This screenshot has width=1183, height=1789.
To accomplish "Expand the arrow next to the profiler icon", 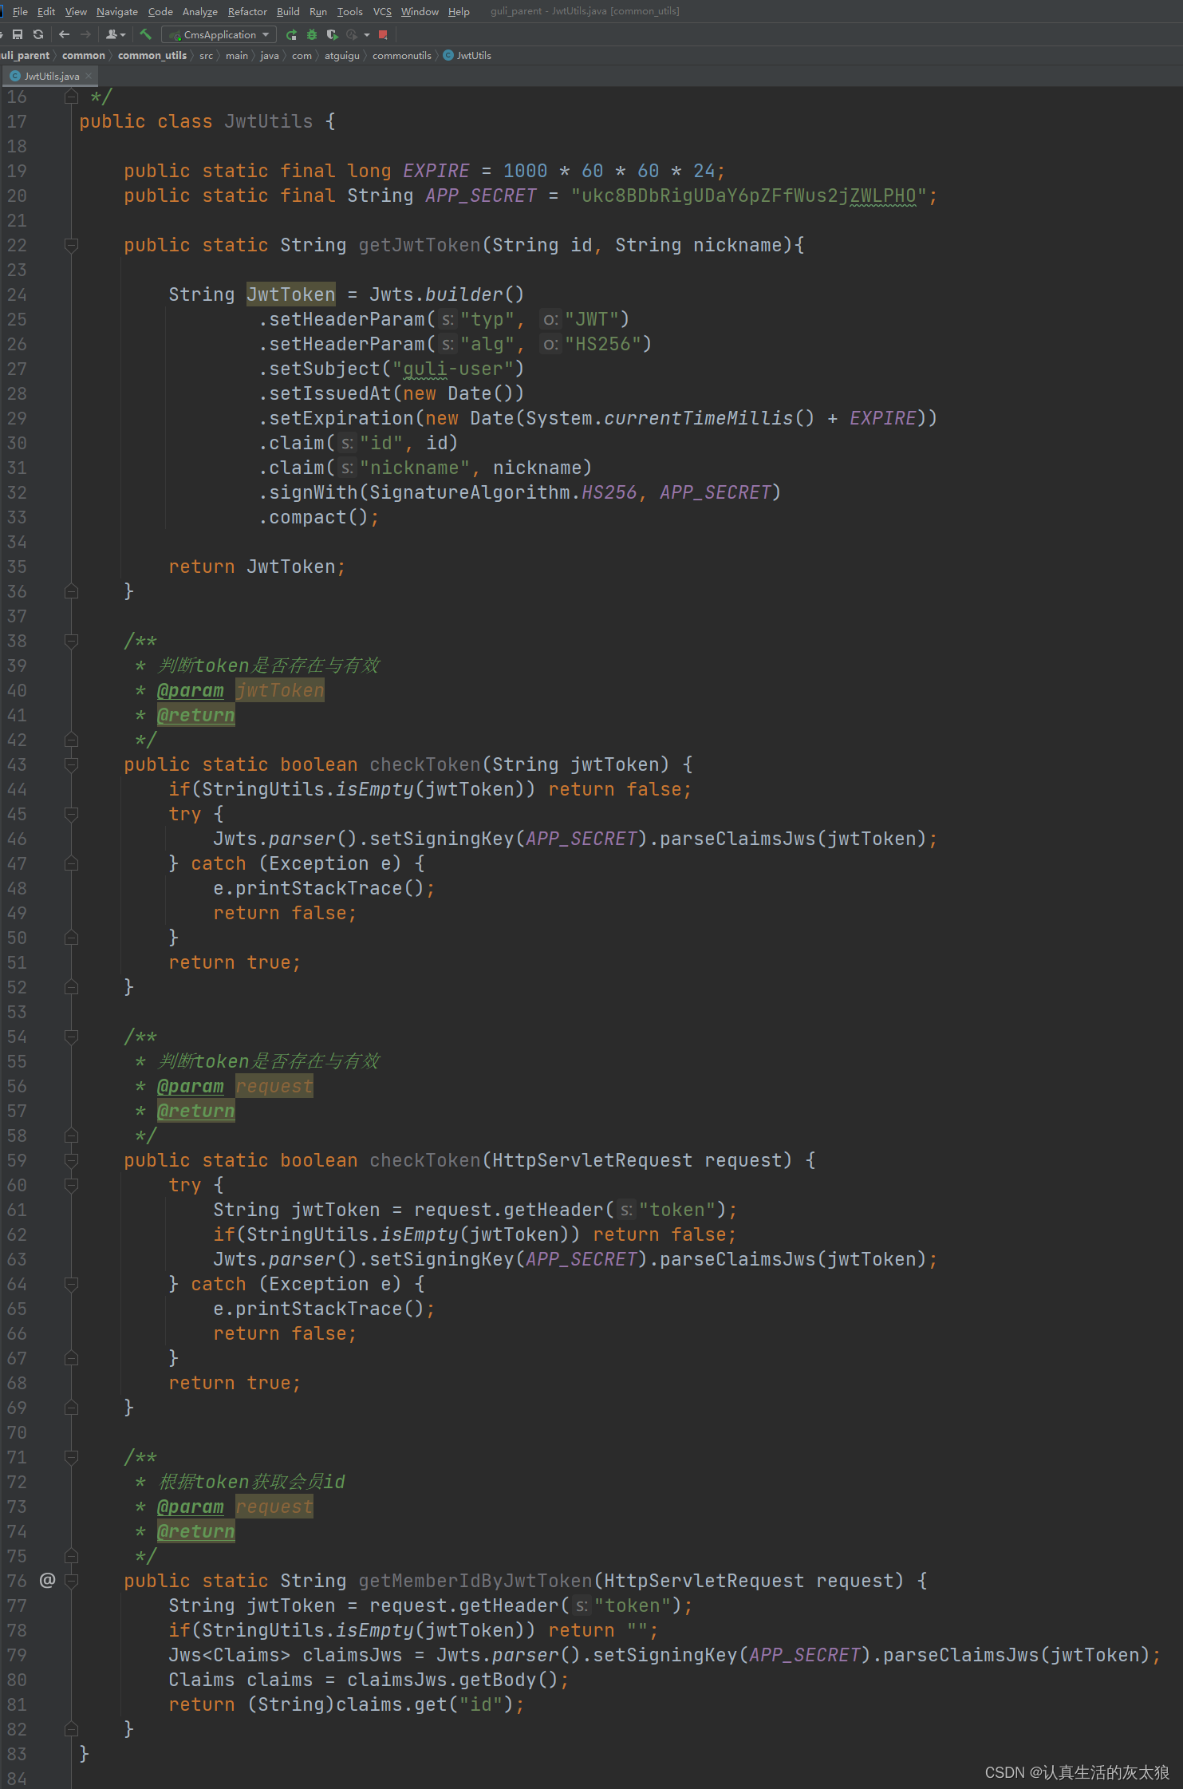I will [367, 34].
